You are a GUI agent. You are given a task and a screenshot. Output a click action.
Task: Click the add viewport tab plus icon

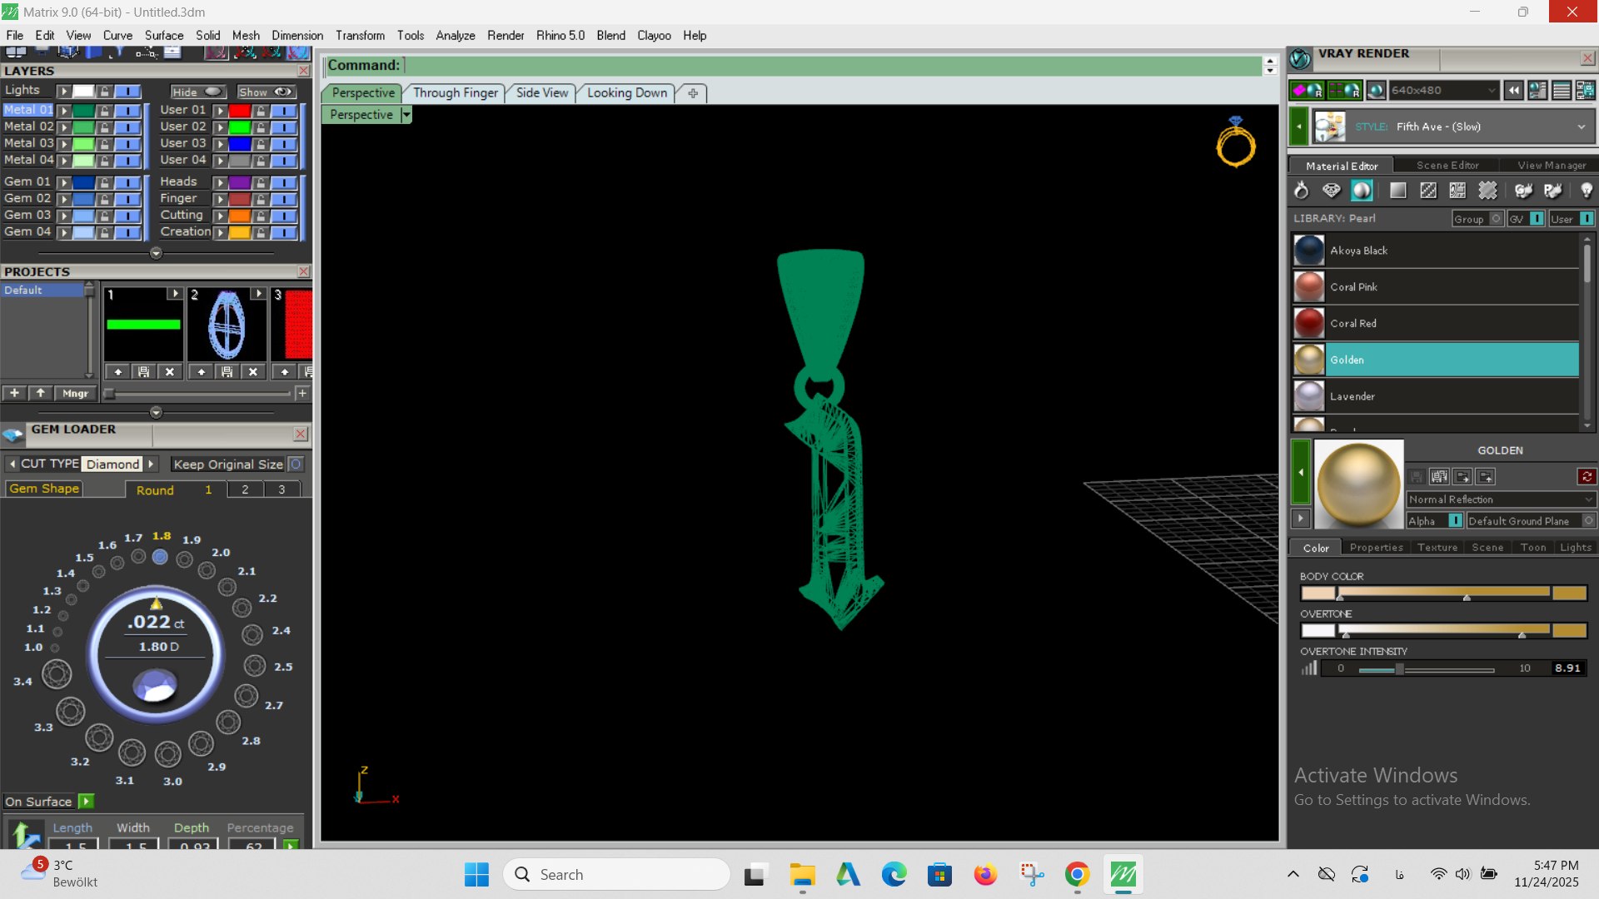692,93
